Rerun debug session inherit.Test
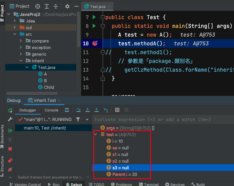 coord(10,110)
